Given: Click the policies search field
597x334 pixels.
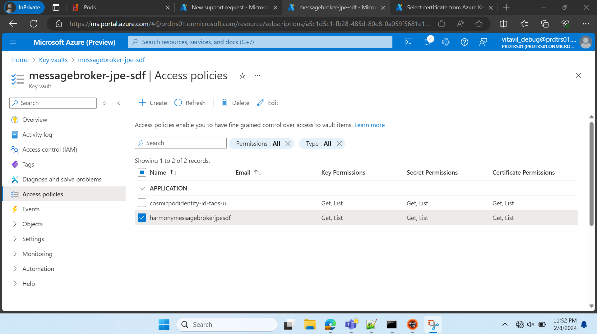Looking at the screenshot, I should coord(181,143).
